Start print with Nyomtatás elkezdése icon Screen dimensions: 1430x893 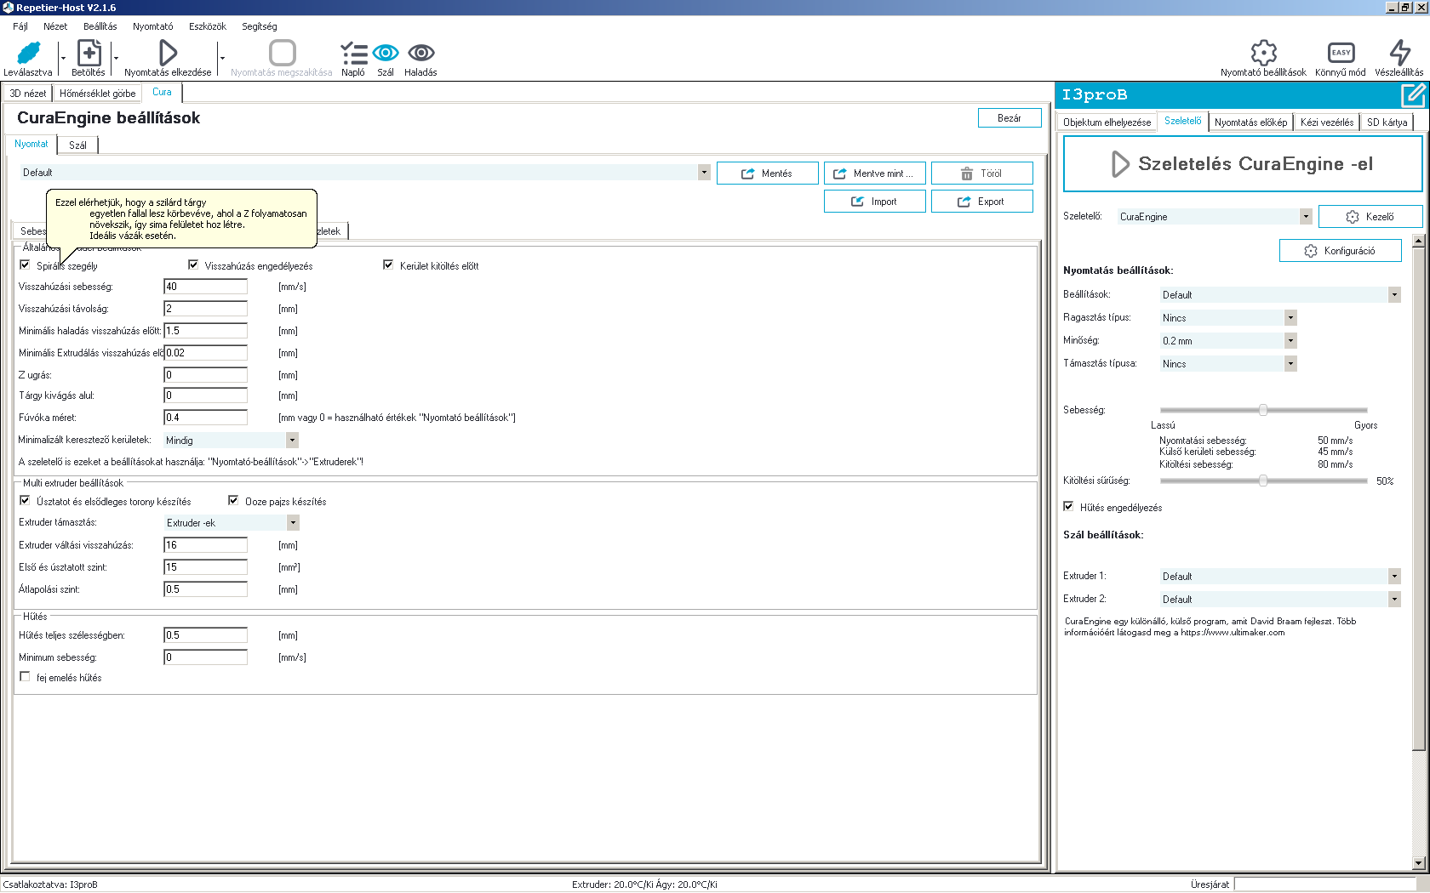(x=168, y=54)
